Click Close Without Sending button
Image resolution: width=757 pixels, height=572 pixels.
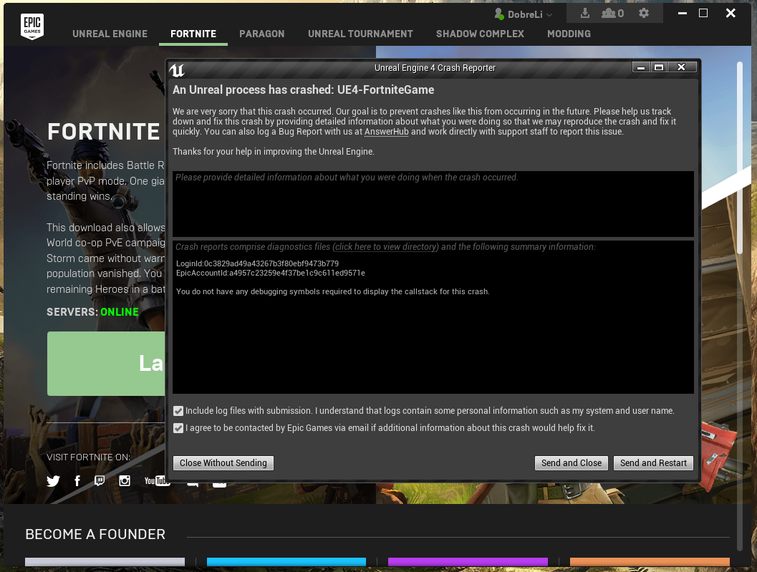pyautogui.click(x=223, y=463)
